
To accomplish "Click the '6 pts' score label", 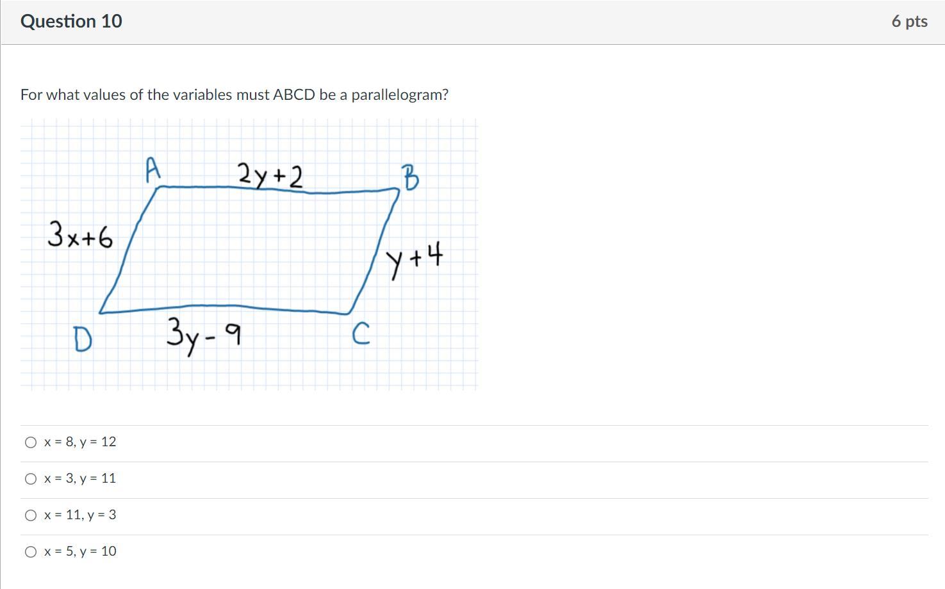I will [909, 21].
